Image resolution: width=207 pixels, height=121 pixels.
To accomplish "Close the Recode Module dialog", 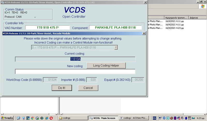I will (144, 34).
